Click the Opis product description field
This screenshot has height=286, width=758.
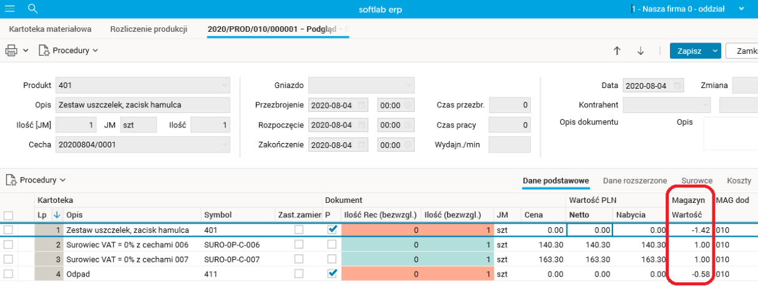pos(143,105)
